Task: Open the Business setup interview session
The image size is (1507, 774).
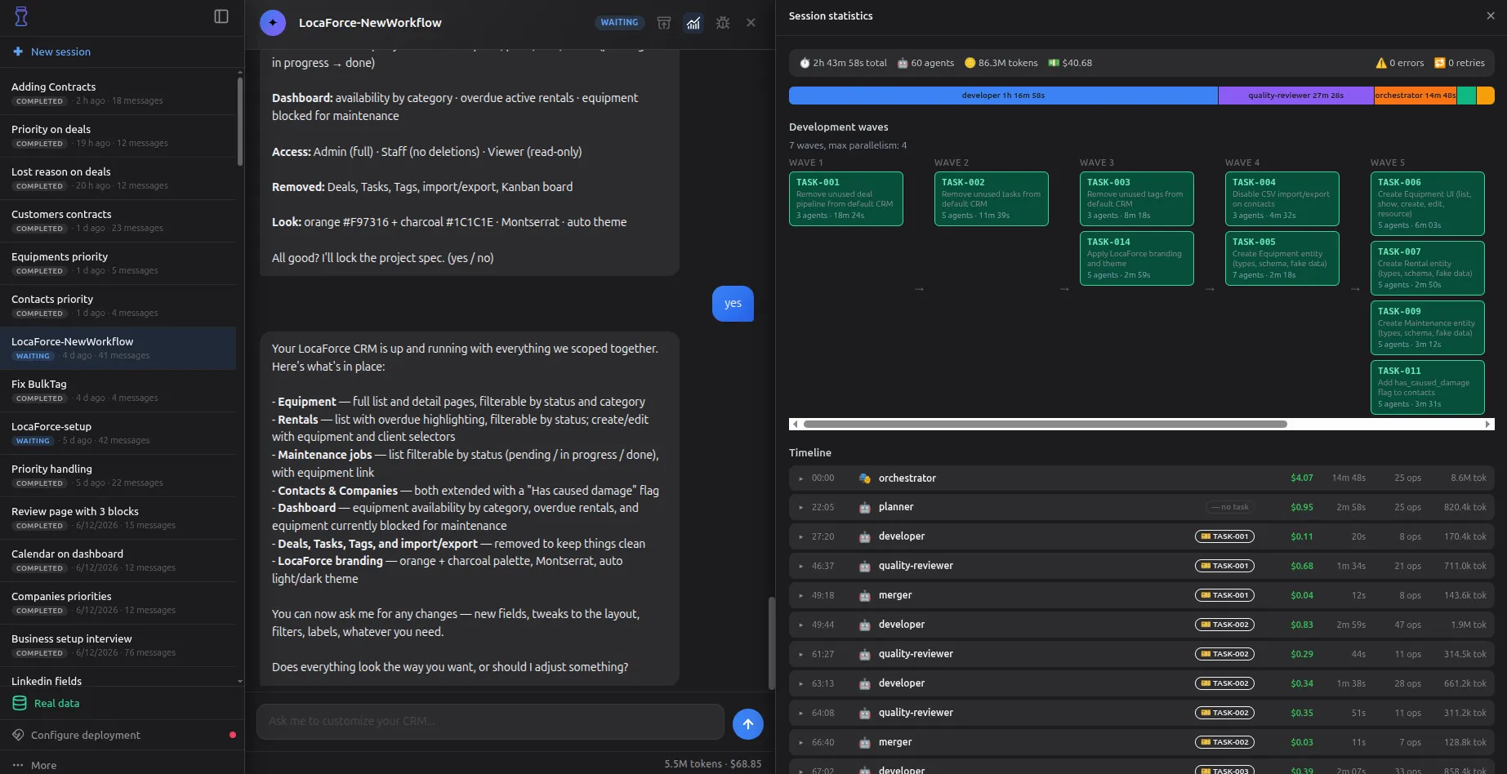Action: click(x=118, y=645)
